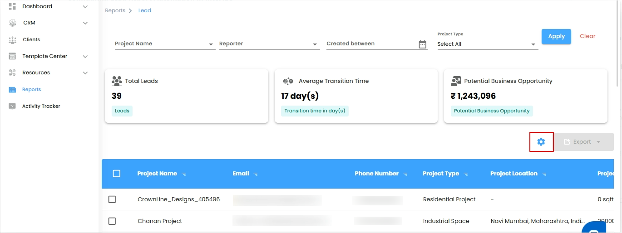Open the Project Name filter dropdown

(165, 44)
